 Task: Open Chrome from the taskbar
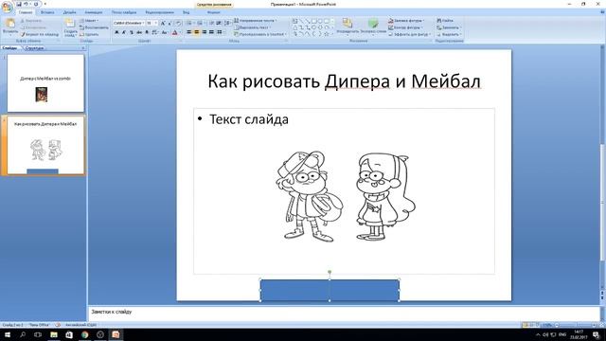pos(84,334)
